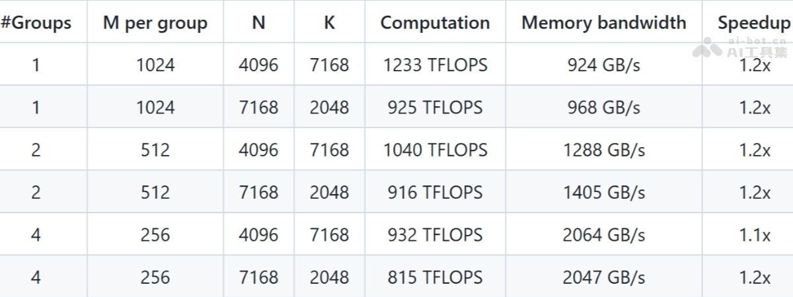Select the 932 TFLOPS cell
This screenshot has height=297, width=793.
click(x=435, y=235)
